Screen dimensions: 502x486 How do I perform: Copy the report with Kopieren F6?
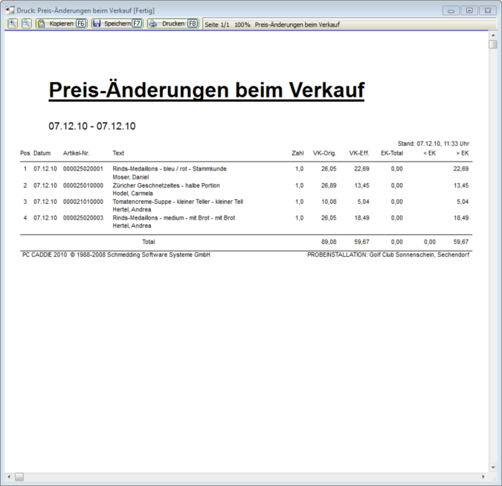pyautogui.click(x=62, y=24)
